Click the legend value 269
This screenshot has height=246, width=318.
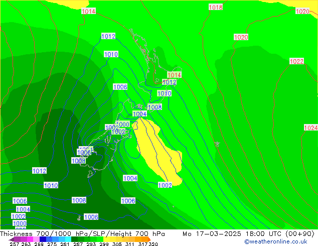point(39,244)
